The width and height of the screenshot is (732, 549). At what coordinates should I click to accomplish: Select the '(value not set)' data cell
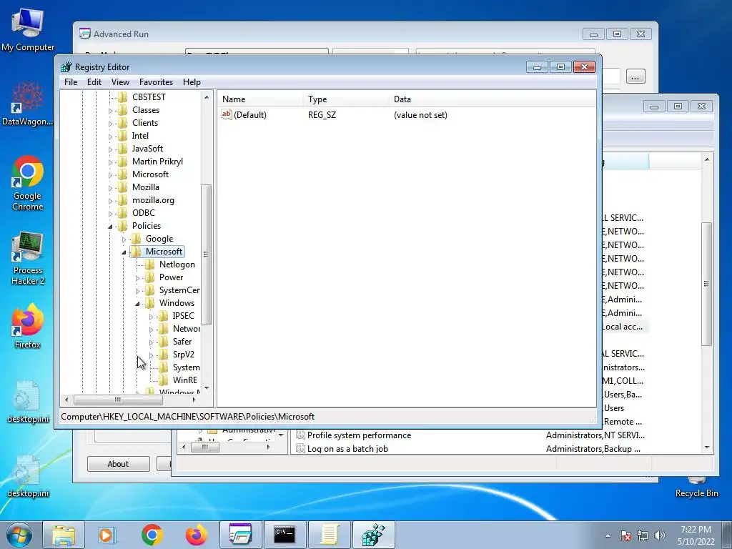[x=420, y=115]
